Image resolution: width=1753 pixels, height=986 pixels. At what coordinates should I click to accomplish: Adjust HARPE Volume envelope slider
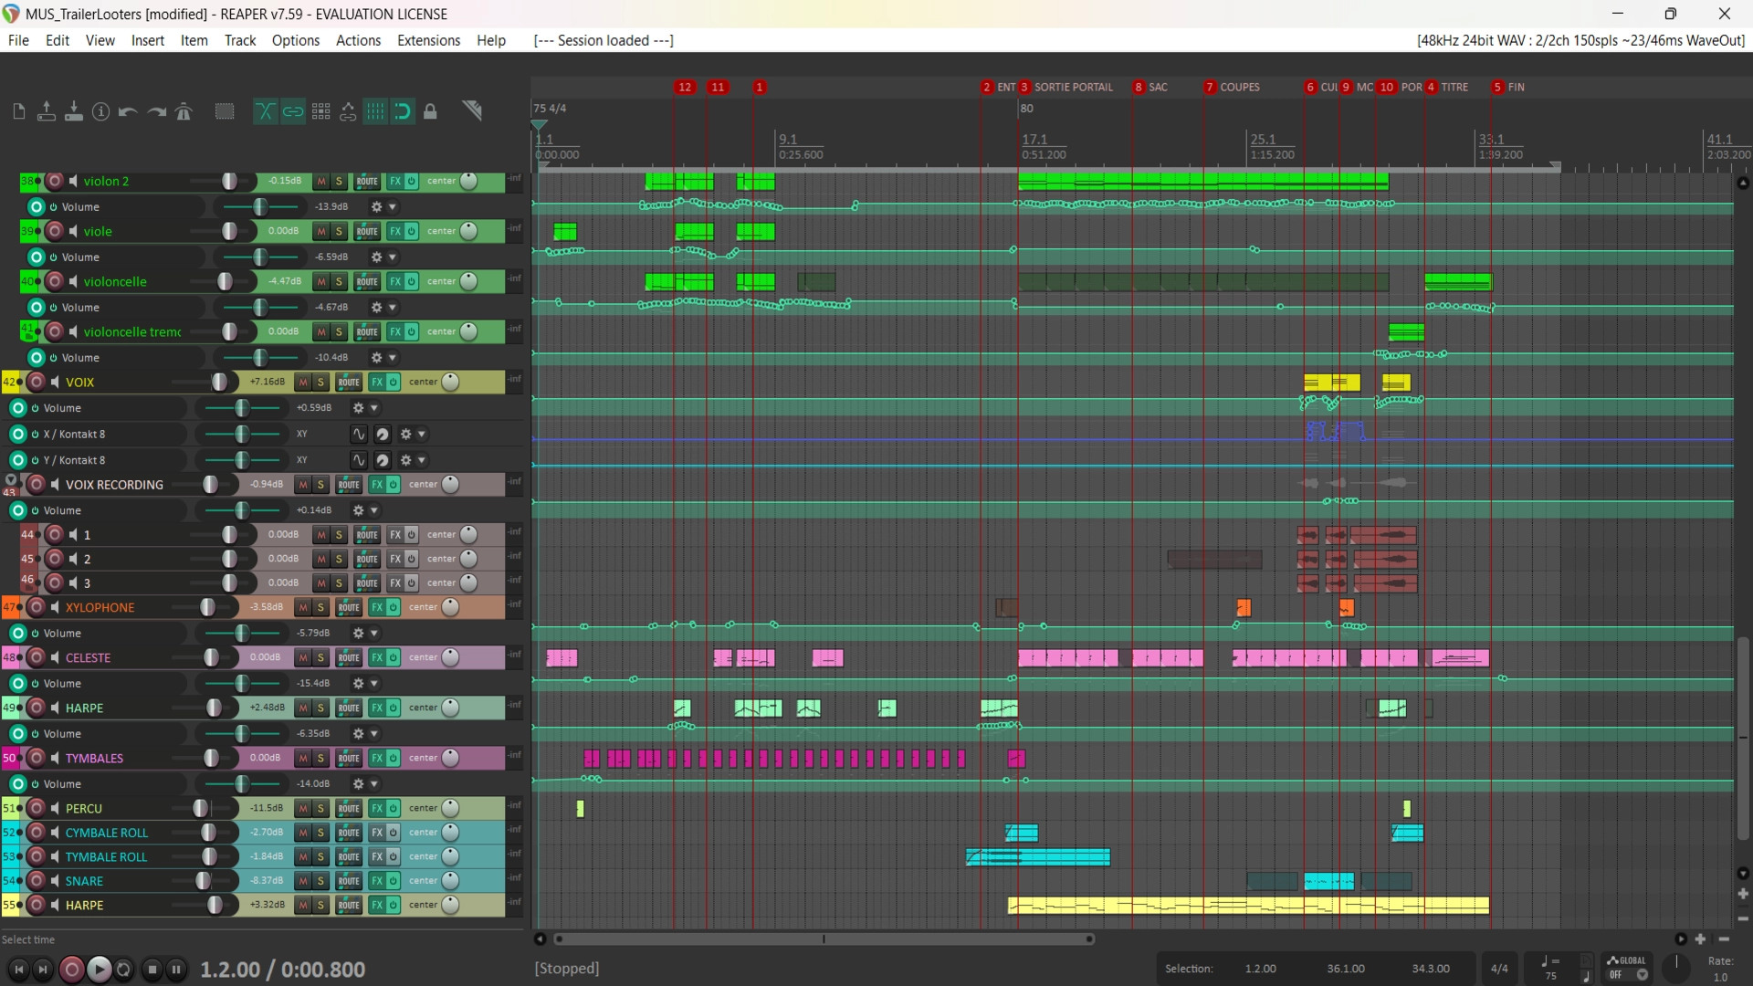(241, 734)
